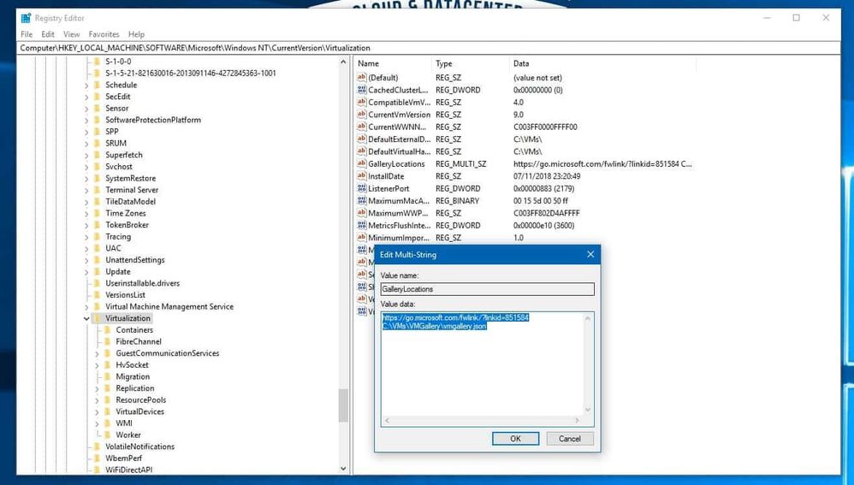Confirm the multi-string edit with OK

click(515, 439)
